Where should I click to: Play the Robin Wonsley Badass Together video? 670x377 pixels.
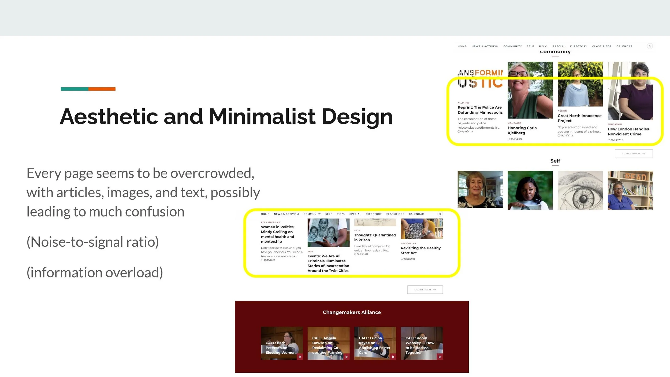440,357
